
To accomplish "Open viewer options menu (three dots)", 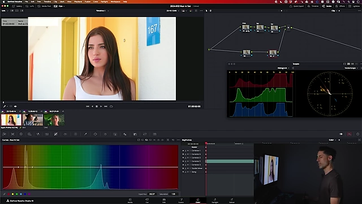I will coord(201,11).
